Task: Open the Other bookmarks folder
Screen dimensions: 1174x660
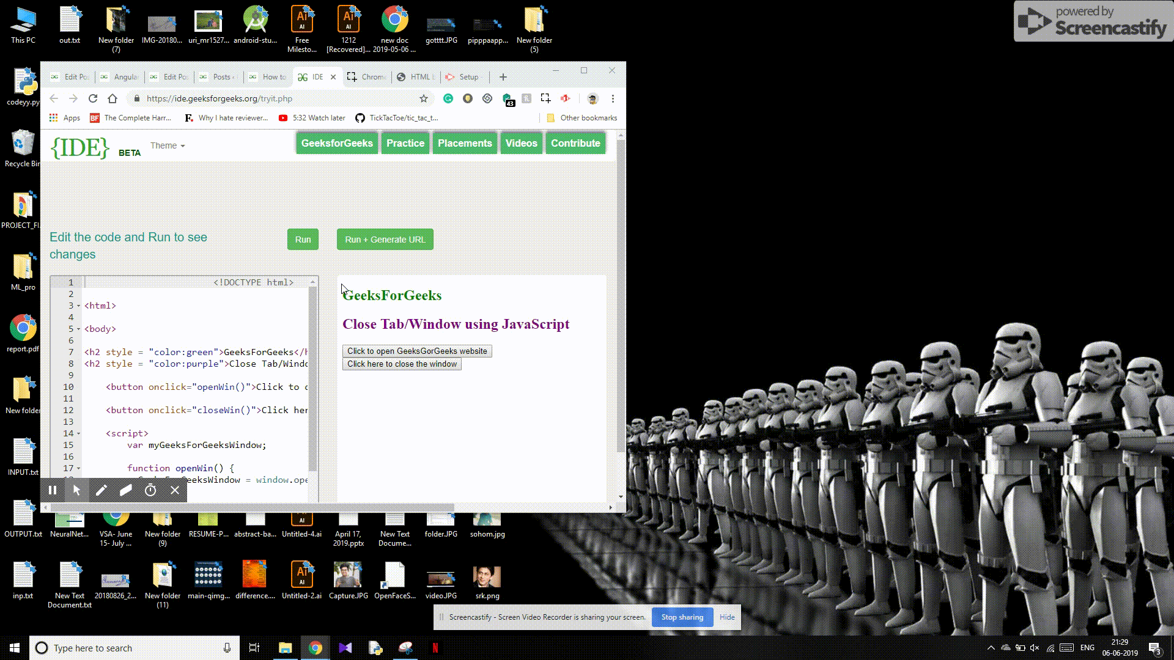Action: click(x=582, y=118)
